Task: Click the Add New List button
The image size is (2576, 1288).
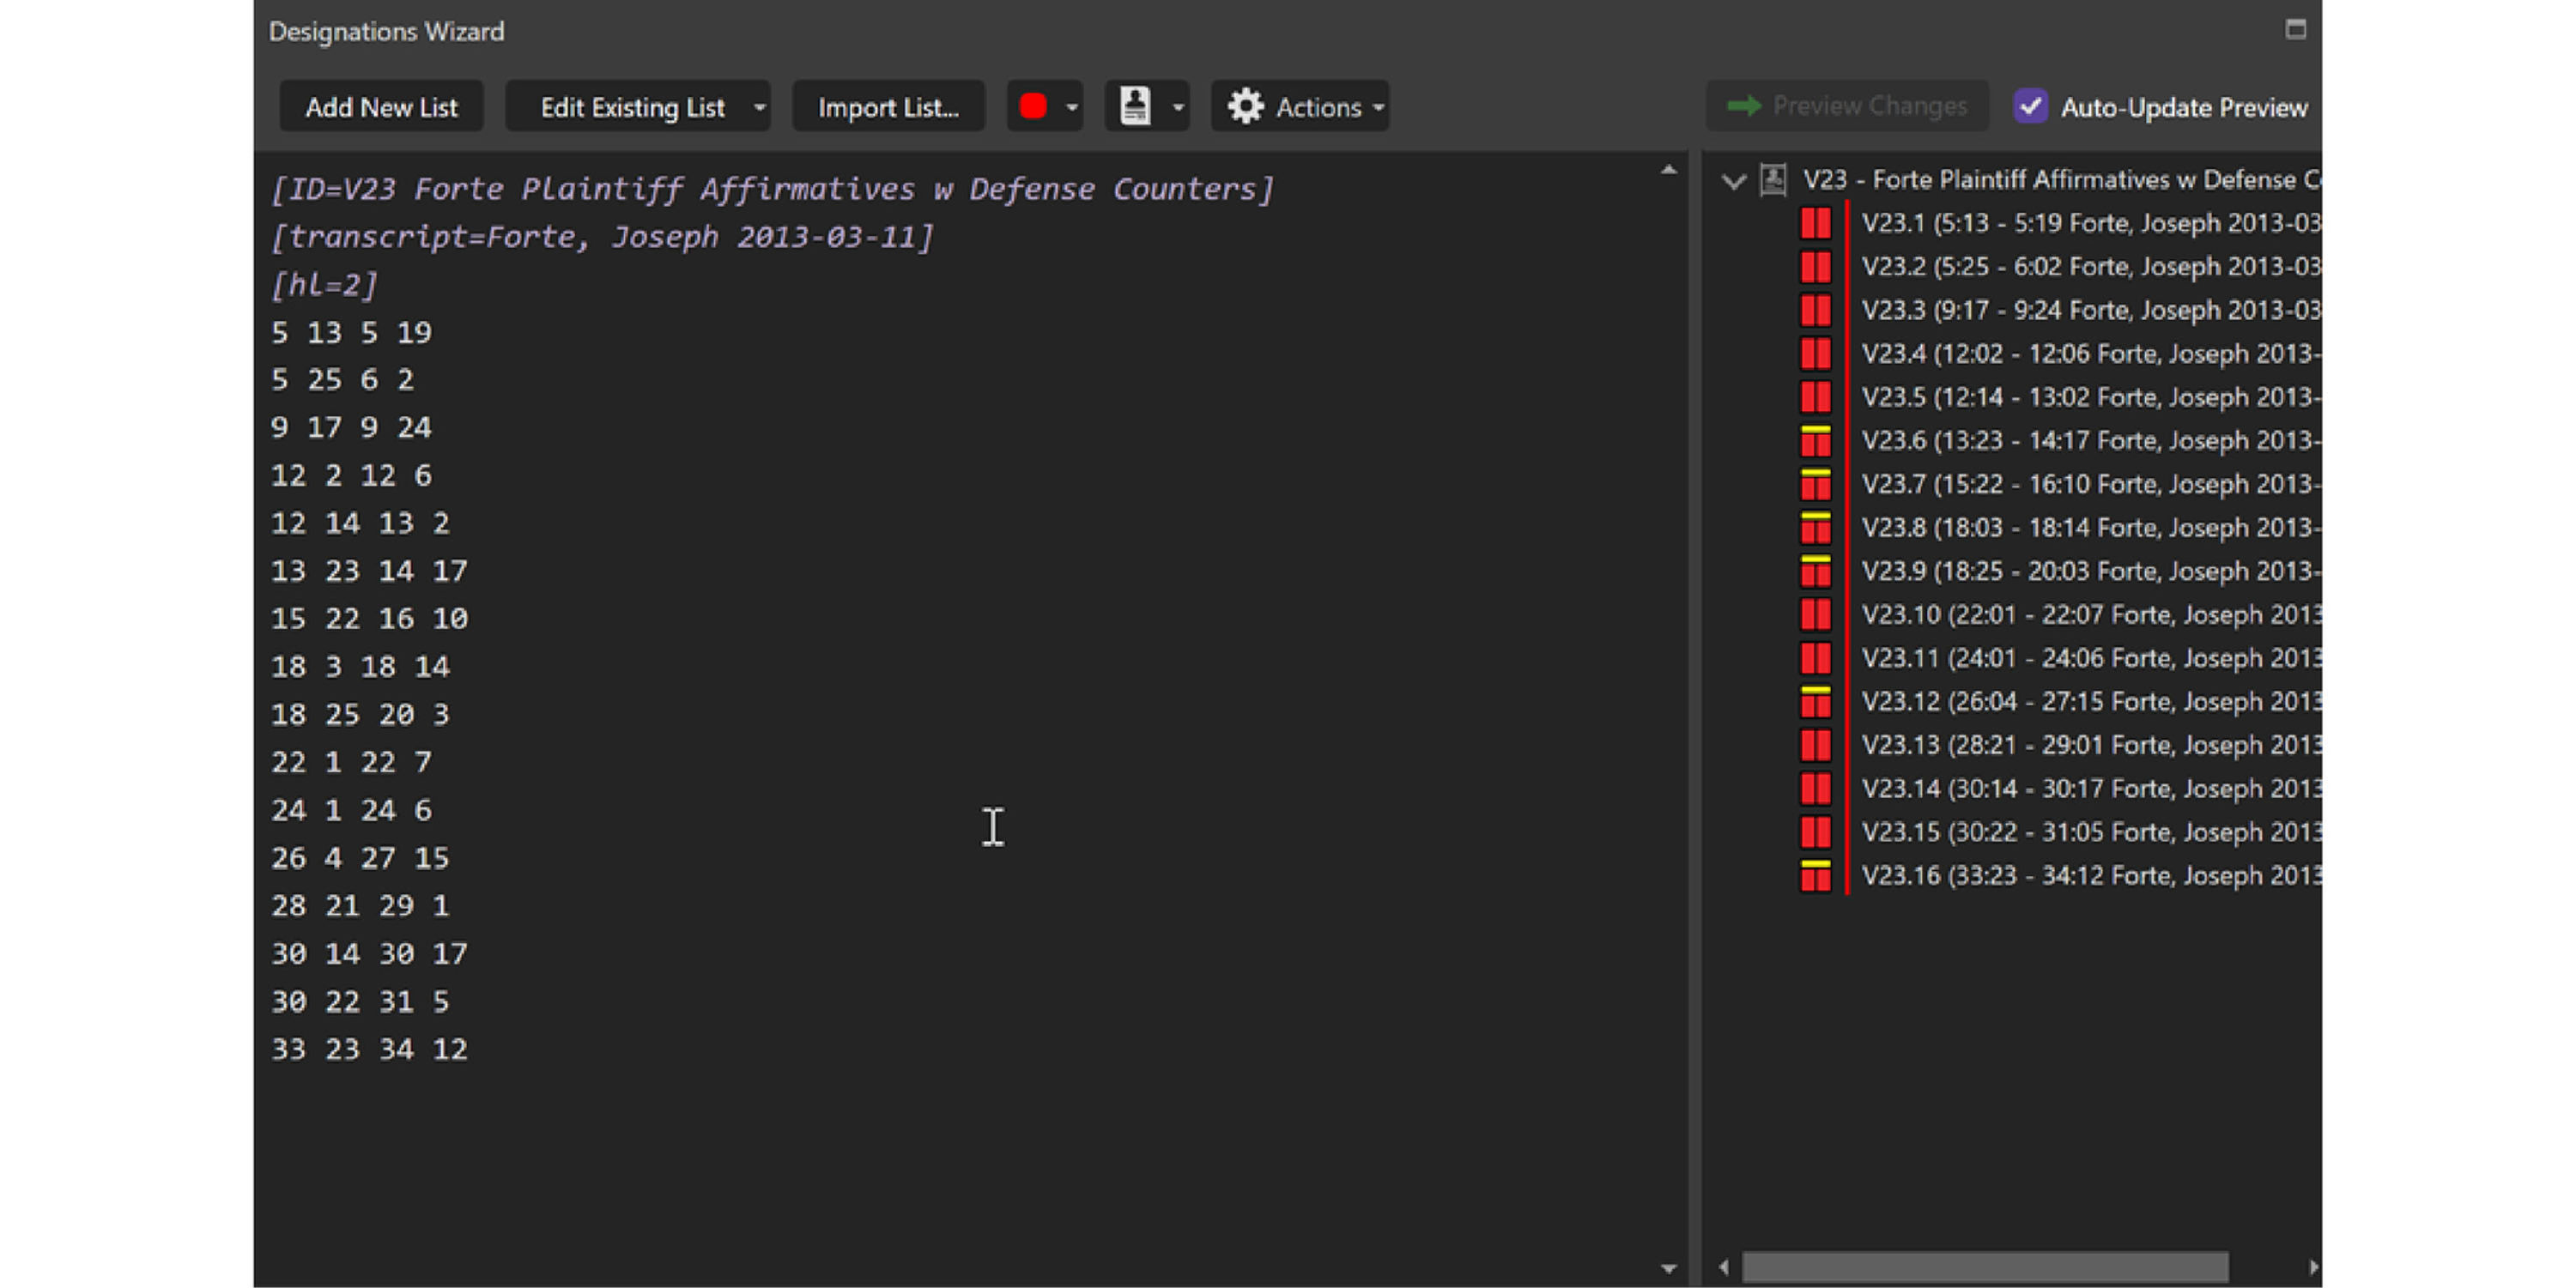Action: coord(381,107)
